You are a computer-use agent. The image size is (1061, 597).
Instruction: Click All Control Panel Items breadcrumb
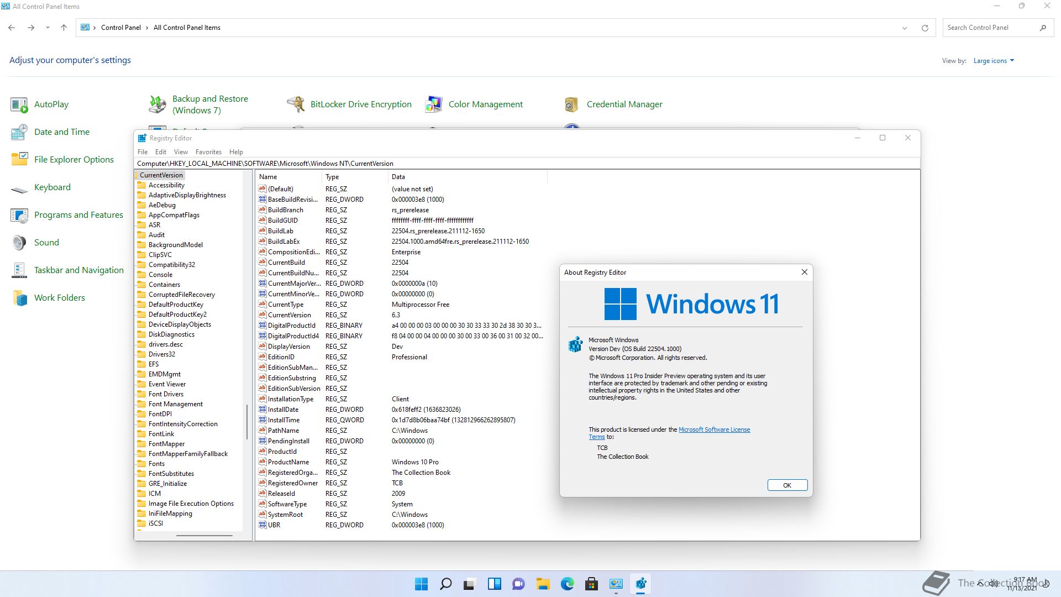point(187,28)
